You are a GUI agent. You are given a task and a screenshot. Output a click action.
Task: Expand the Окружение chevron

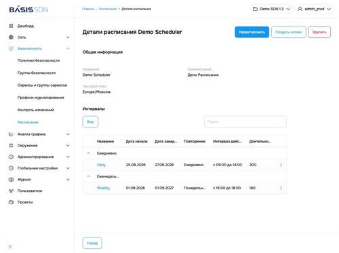pyautogui.click(x=68, y=145)
